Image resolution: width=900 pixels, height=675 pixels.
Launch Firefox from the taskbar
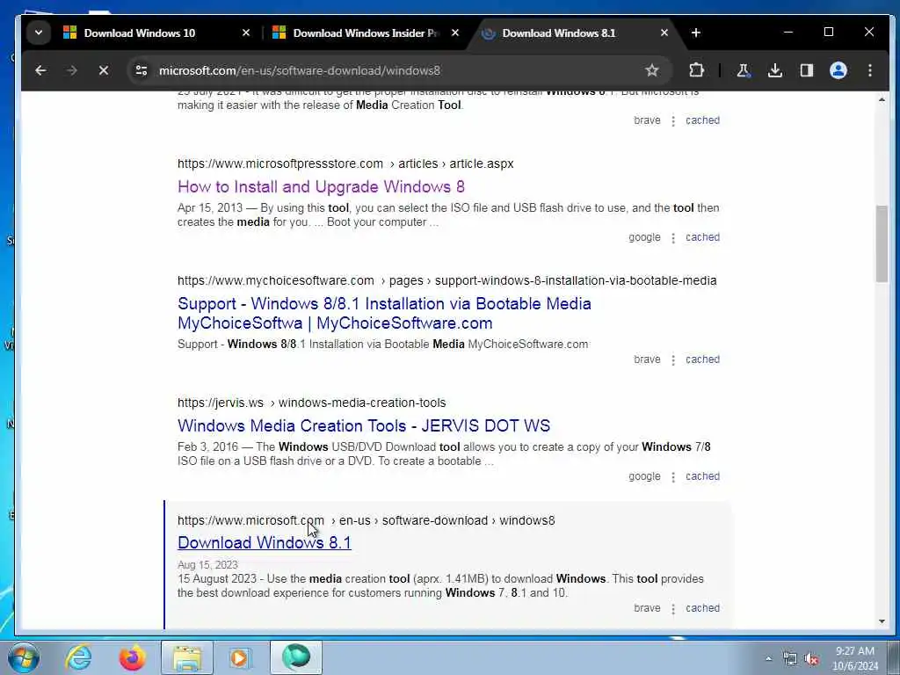[x=132, y=657]
